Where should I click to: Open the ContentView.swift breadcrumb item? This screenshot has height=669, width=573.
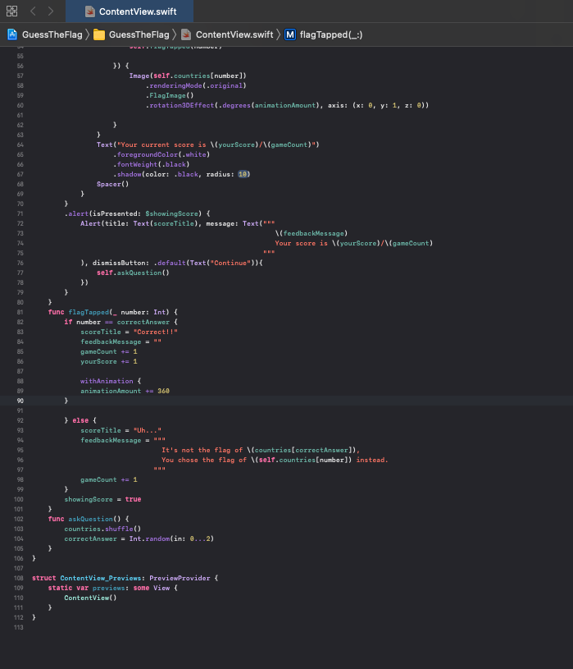pos(234,34)
